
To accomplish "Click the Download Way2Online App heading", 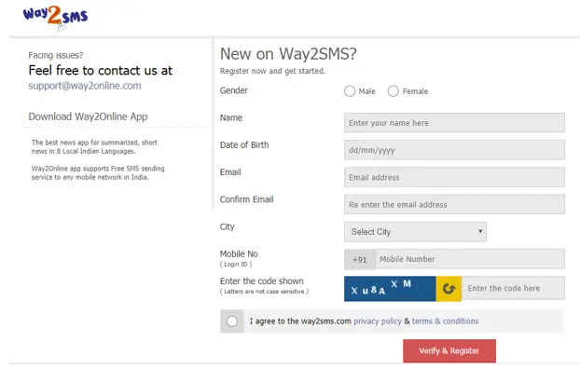I will 88,116.
